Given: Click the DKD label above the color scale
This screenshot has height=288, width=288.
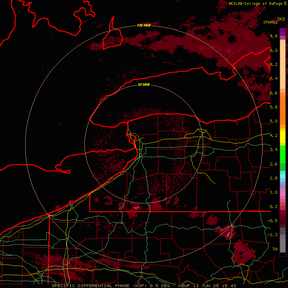Looking at the screenshot, I should point(281,19).
